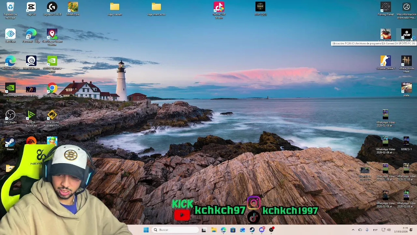417x235 pixels.
Task: Open the notification center tray icon
Action: click(x=411, y=230)
